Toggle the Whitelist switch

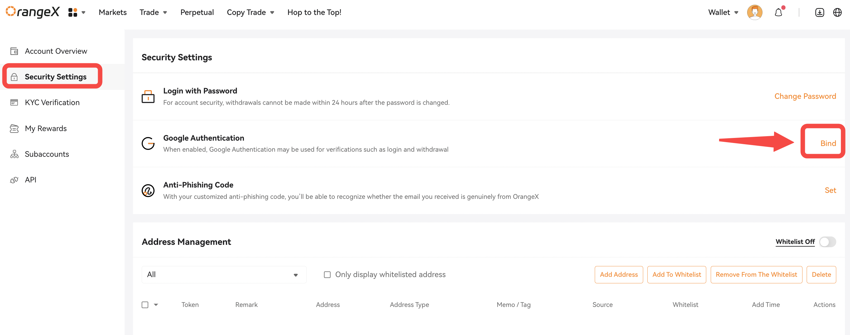pos(827,242)
